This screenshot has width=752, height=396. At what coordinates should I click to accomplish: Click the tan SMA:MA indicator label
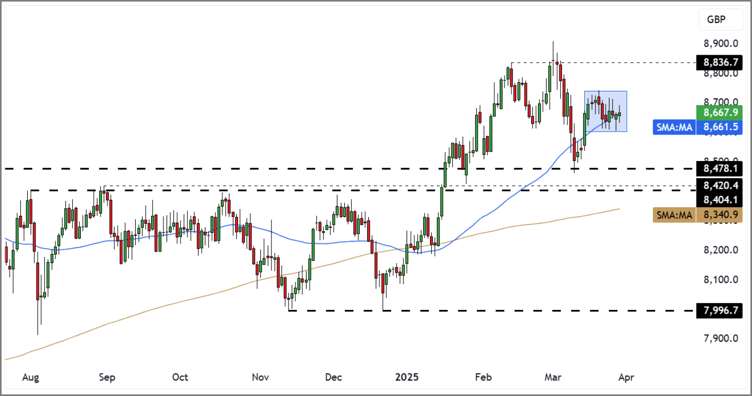[x=674, y=215]
